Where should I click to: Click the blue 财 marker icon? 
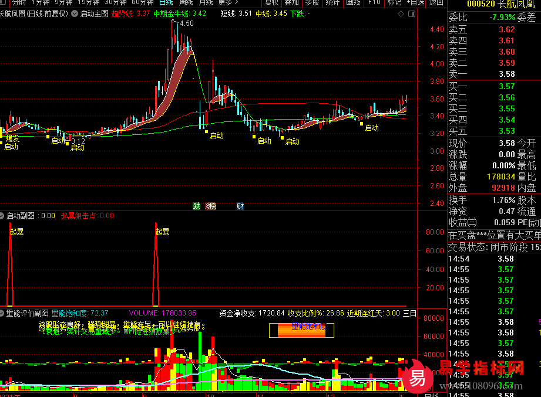[x=240, y=206]
